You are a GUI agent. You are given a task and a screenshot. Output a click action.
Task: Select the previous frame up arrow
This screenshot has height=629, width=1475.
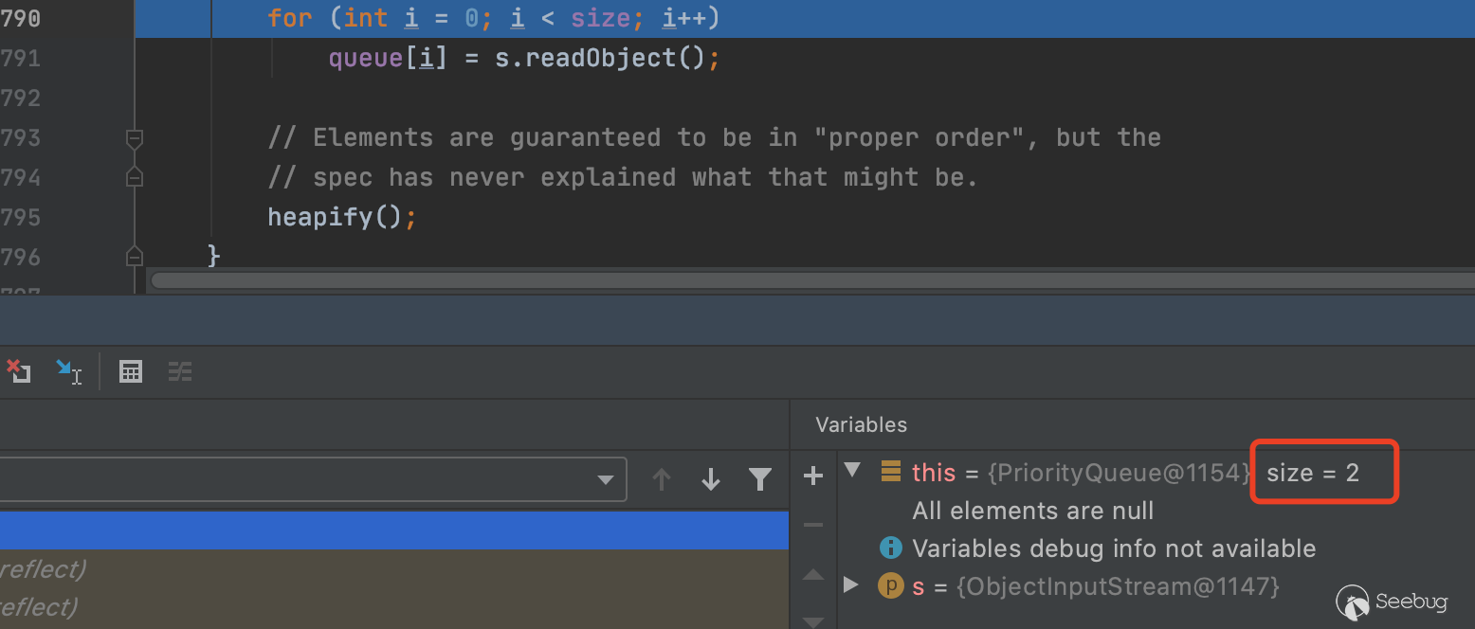click(662, 480)
